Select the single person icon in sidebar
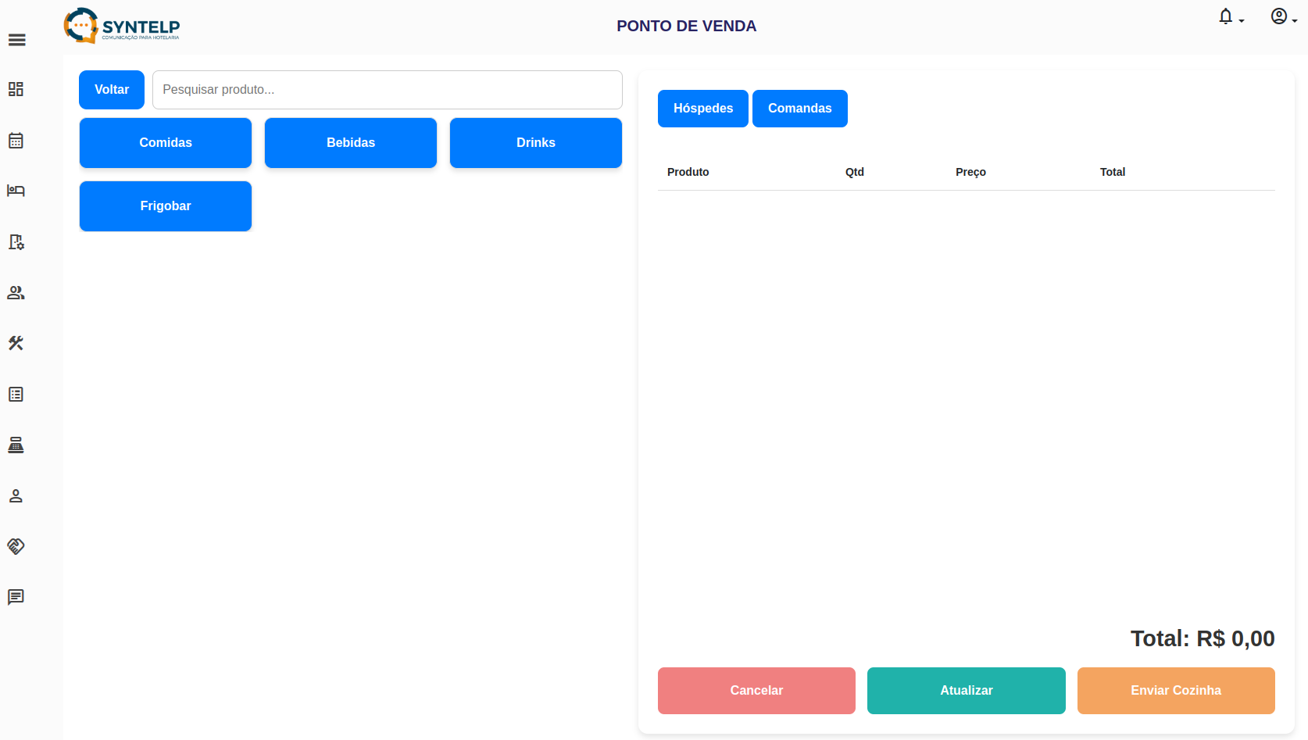The width and height of the screenshot is (1308, 740). point(16,496)
